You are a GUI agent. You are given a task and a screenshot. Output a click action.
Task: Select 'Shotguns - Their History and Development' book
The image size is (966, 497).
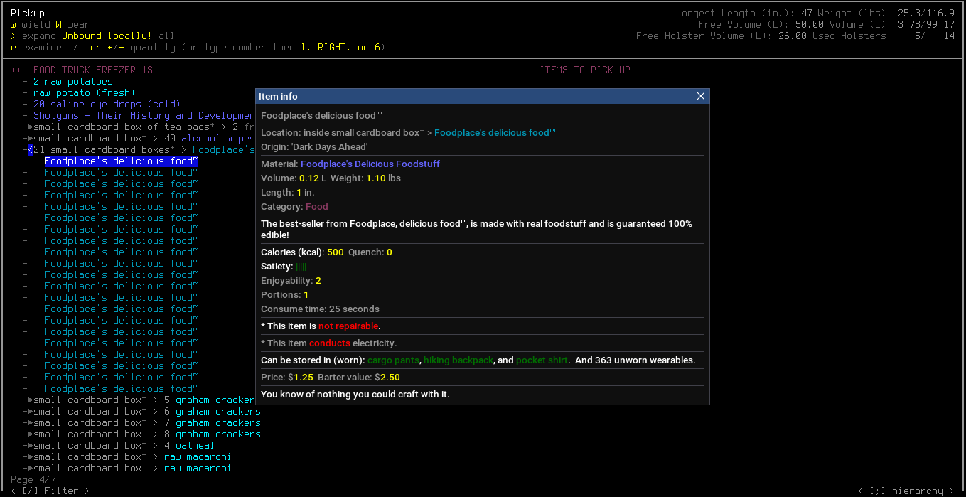pyautogui.click(x=144, y=116)
